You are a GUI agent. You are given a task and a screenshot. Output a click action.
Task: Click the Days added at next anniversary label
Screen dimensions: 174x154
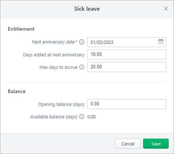click(x=54, y=55)
